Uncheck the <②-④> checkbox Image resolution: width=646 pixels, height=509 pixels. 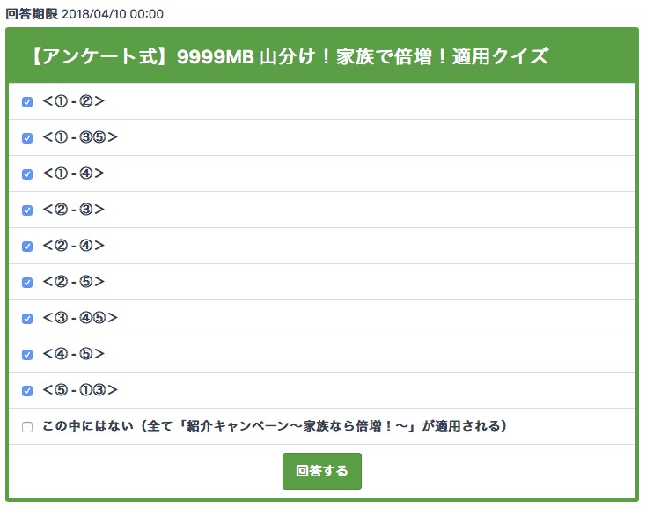point(27,247)
